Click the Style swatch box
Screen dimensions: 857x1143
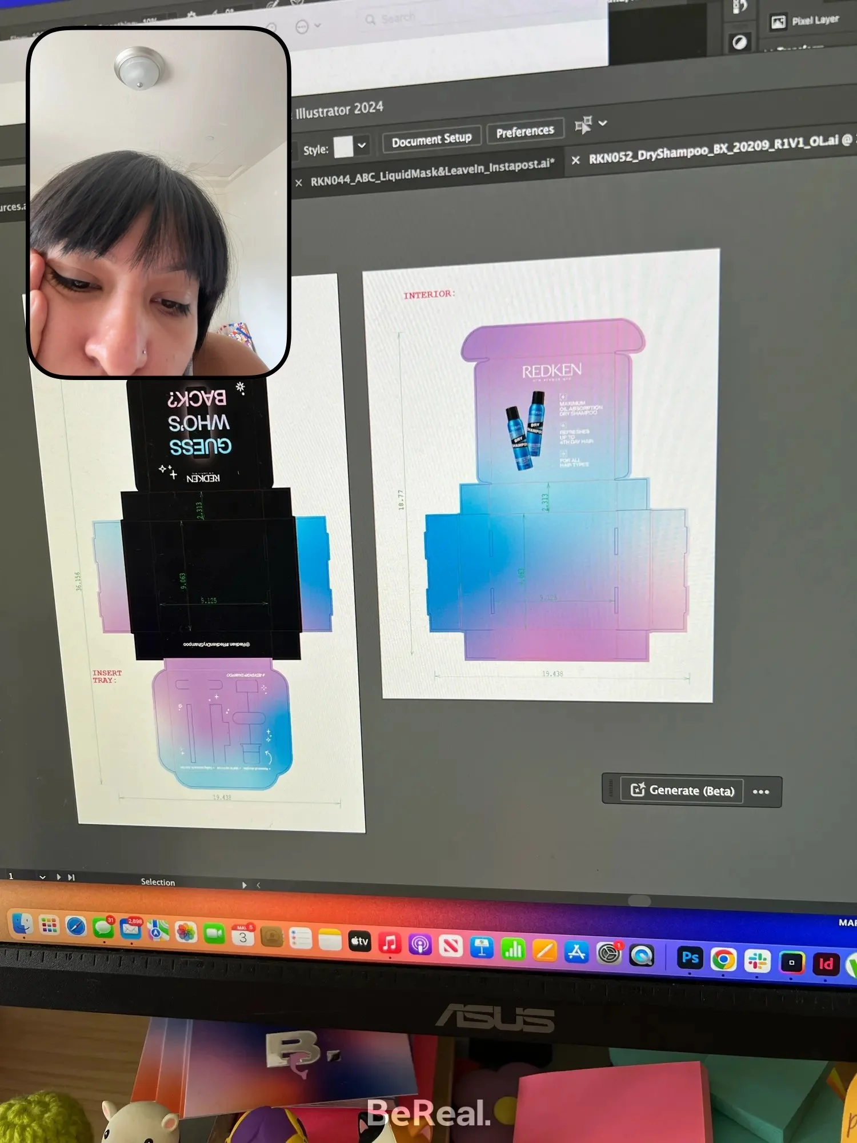click(343, 147)
